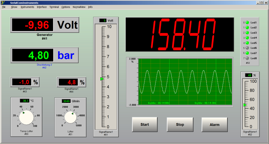Screen dimensions: 269x144
Task: Open the Instruments menu
Action: pos(27,7)
